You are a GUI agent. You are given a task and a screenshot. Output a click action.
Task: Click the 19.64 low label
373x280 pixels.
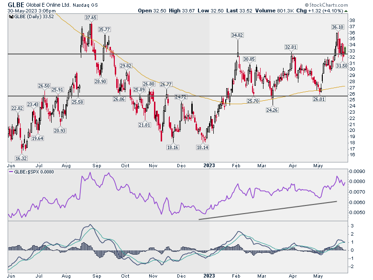[x=38, y=139]
